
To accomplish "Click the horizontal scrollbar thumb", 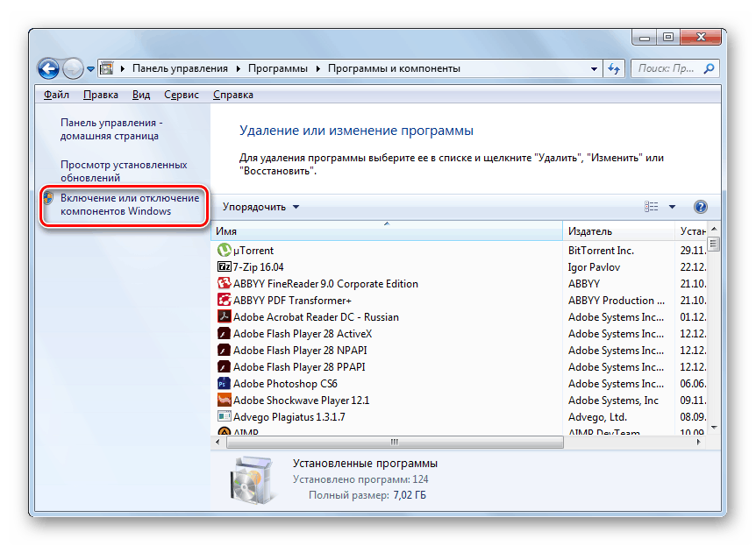I will [x=395, y=442].
